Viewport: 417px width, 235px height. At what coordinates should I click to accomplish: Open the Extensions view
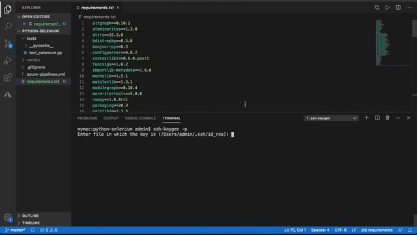tap(8, 78)
